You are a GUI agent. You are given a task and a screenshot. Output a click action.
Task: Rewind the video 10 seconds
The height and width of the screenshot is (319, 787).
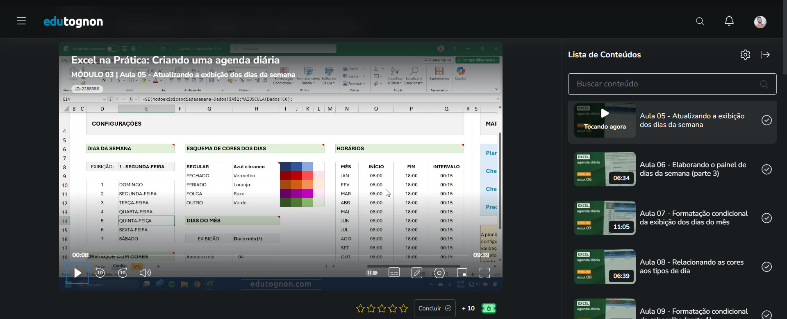(x=100, y=273)
